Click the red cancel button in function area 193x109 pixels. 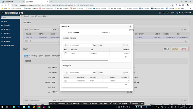click(x=184, y=49)
